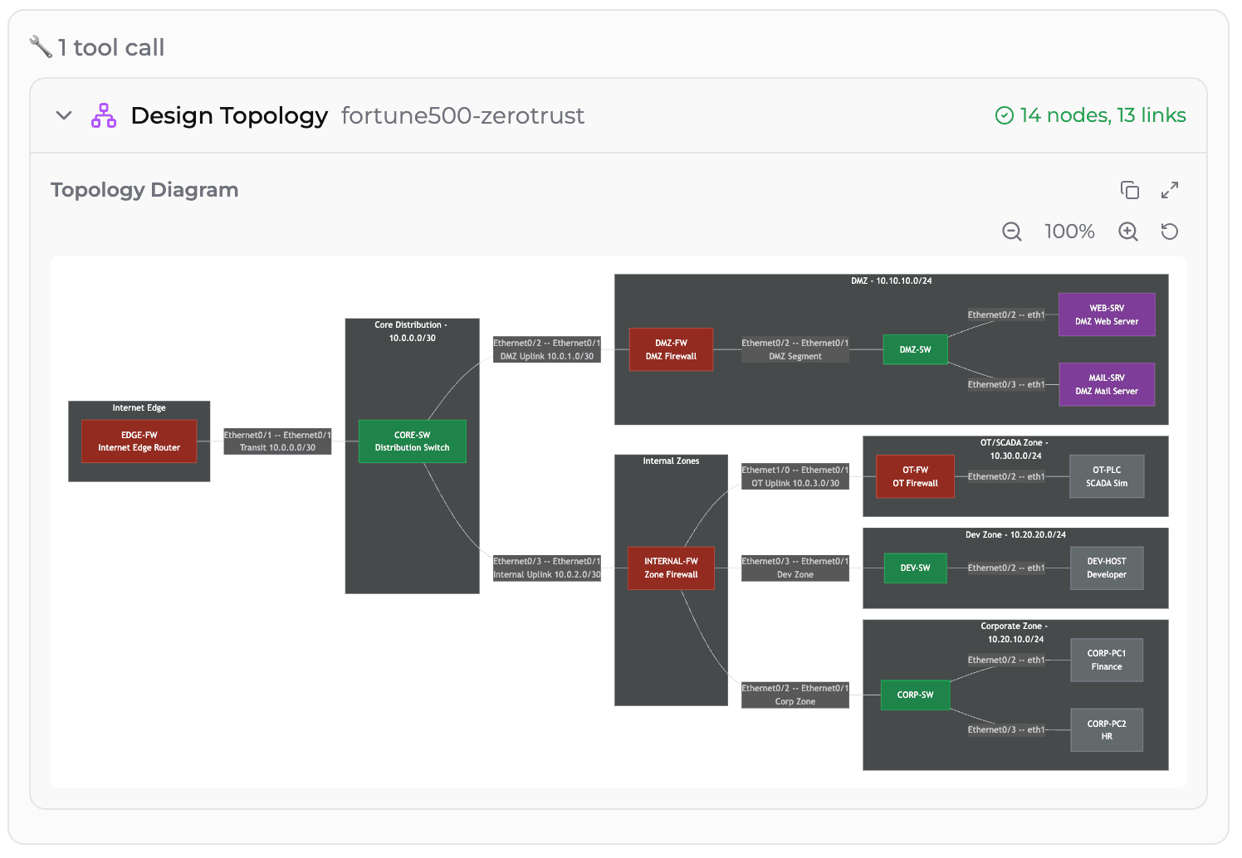1242x858 pixels.
Task: Click the CORP-PC1 Finance node
Action: pos(1107,659)
